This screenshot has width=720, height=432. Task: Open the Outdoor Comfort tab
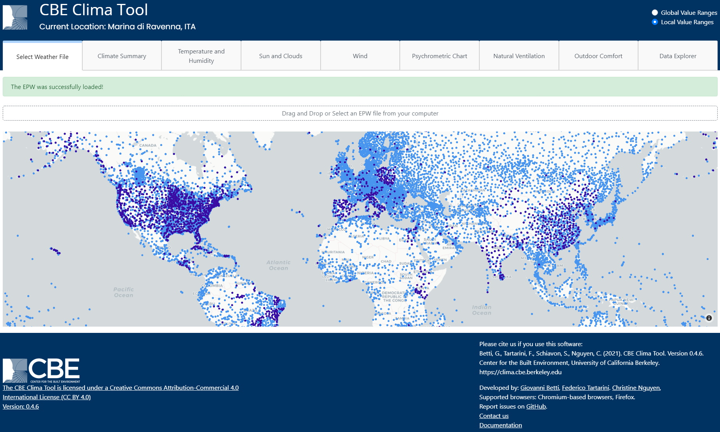[x=598, y=56]
